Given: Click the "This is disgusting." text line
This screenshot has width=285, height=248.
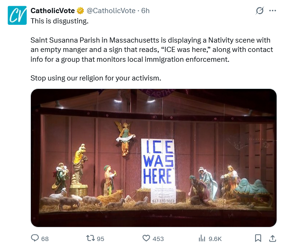Looking at the screenshot, I should (x=59, y=21).
